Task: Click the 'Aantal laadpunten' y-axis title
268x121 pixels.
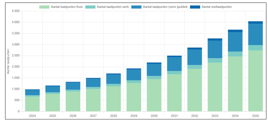Action: (8, 61)
